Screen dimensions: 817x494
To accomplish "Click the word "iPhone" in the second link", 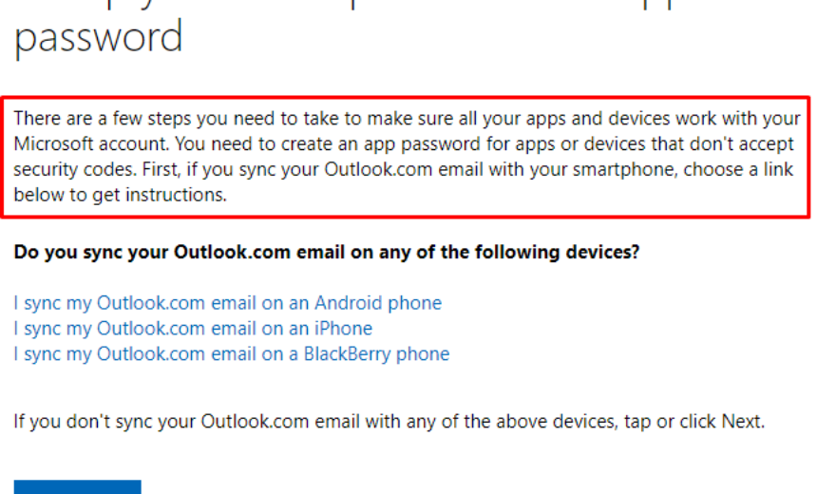I will (x=343, y=329).
